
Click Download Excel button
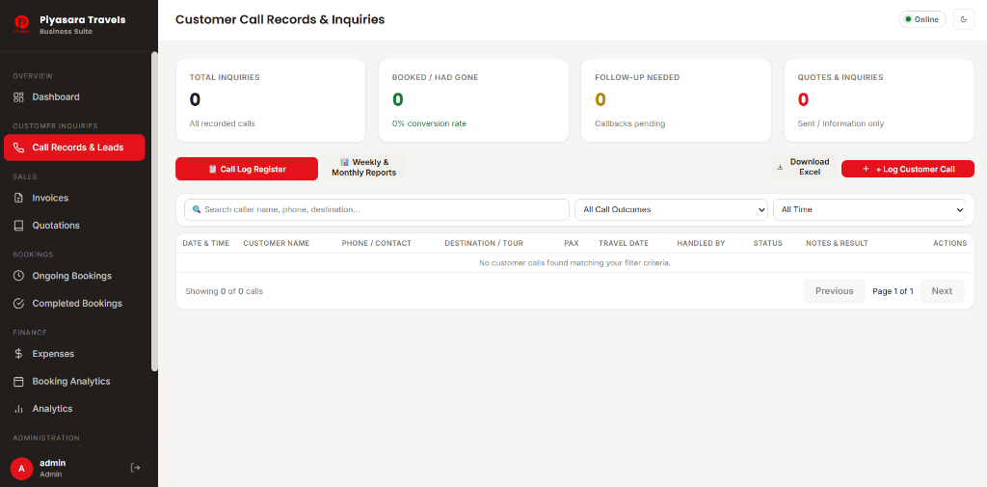coord(804,167)
